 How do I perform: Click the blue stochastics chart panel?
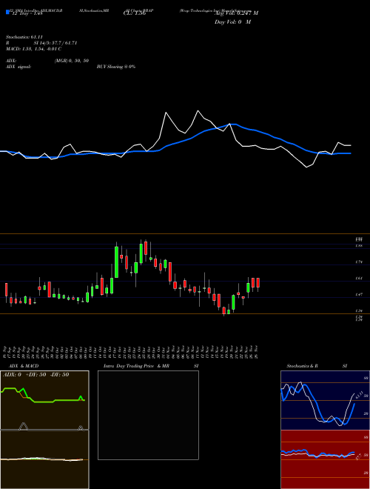click(x=325, y=400)
